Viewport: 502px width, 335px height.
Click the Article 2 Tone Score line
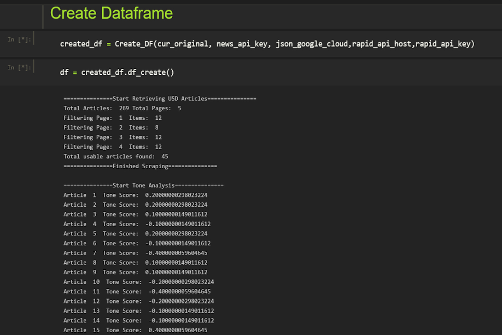(x=135, y=205)
